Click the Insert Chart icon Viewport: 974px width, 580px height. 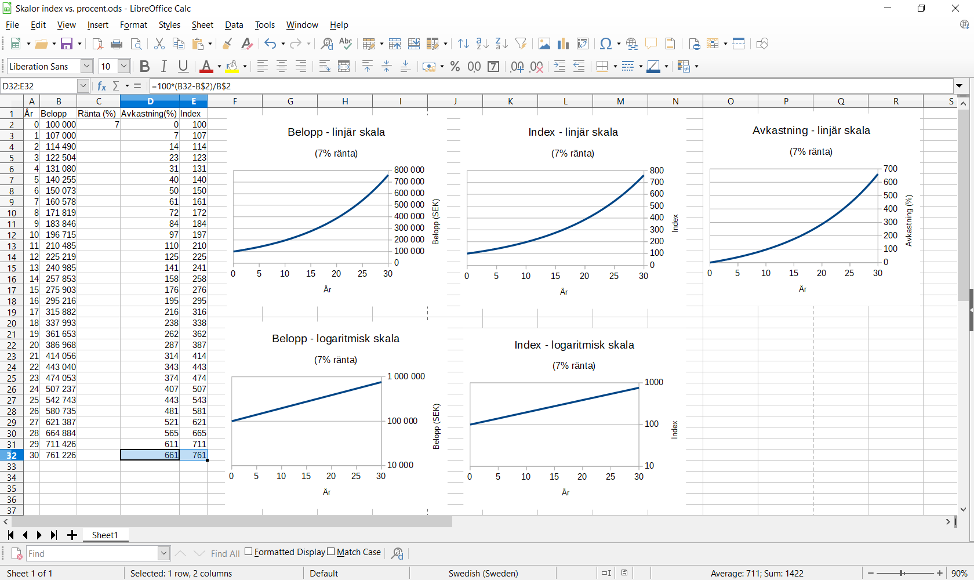click(563, 44)
